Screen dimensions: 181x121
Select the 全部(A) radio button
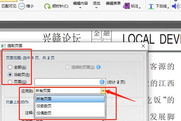(10, 67)
